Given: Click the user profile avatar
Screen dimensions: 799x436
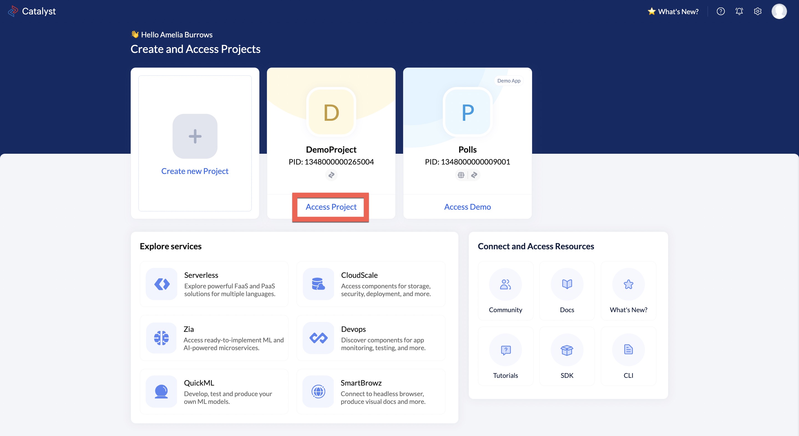Looking at the screenshot, I should tap(779, 11).
